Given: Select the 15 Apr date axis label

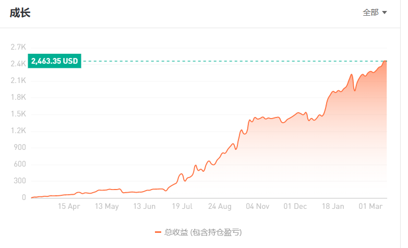Looking at the screenshot, I should 69,206.
